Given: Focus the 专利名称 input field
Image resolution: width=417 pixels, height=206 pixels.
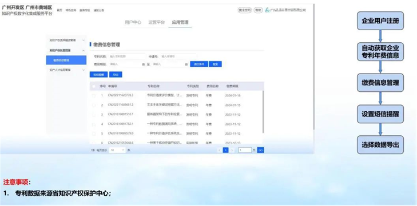Looking at the screenshot, I should click(x=126, y=56).
